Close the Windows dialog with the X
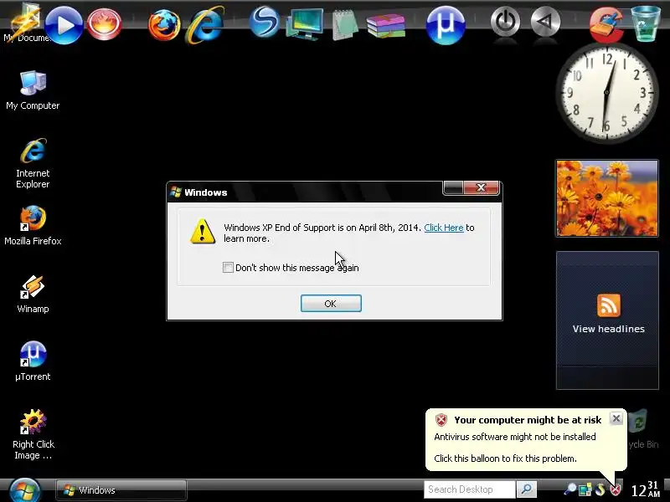The width and height of the screenshot is (670, 502). (x=481, y=187)
